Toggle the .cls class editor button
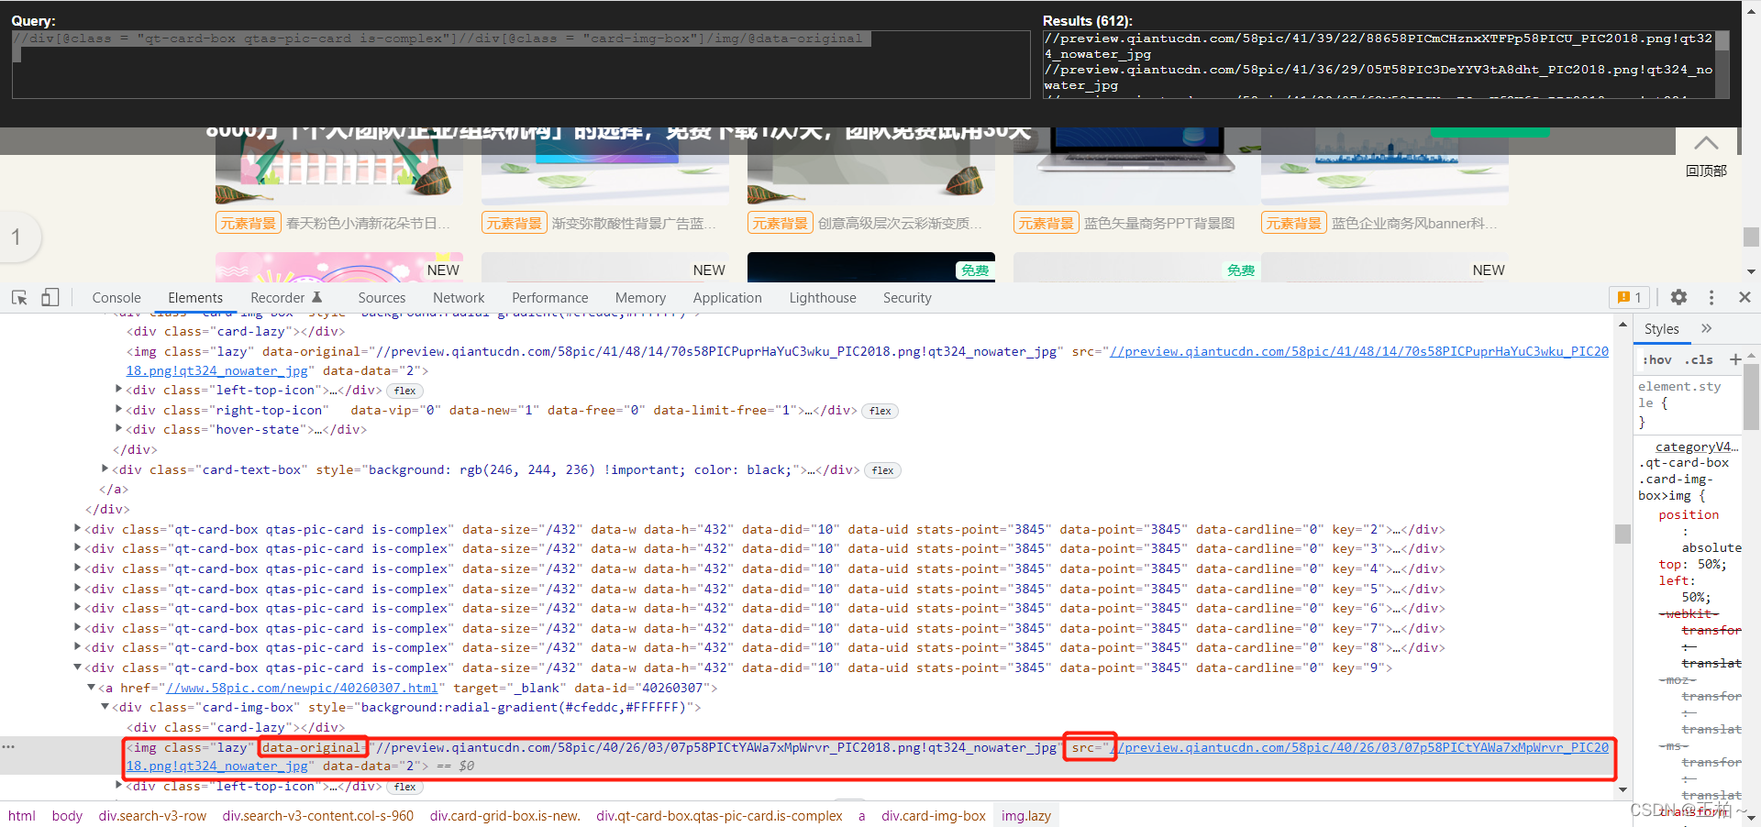This screenshot has height=827, width=1761. pyautogui.click(x=1699, y=359)
